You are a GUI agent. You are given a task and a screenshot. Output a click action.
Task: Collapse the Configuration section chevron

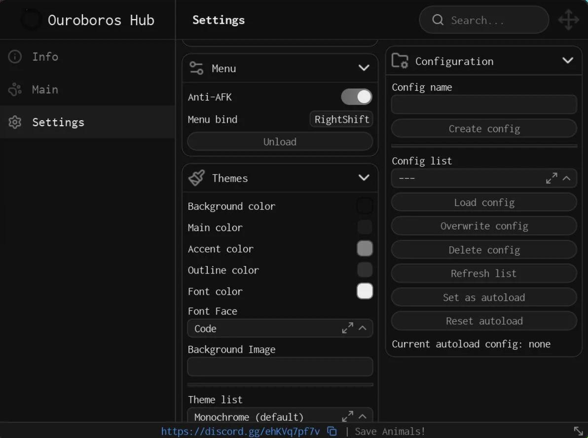pyautogui.click(x=567, y=60)
